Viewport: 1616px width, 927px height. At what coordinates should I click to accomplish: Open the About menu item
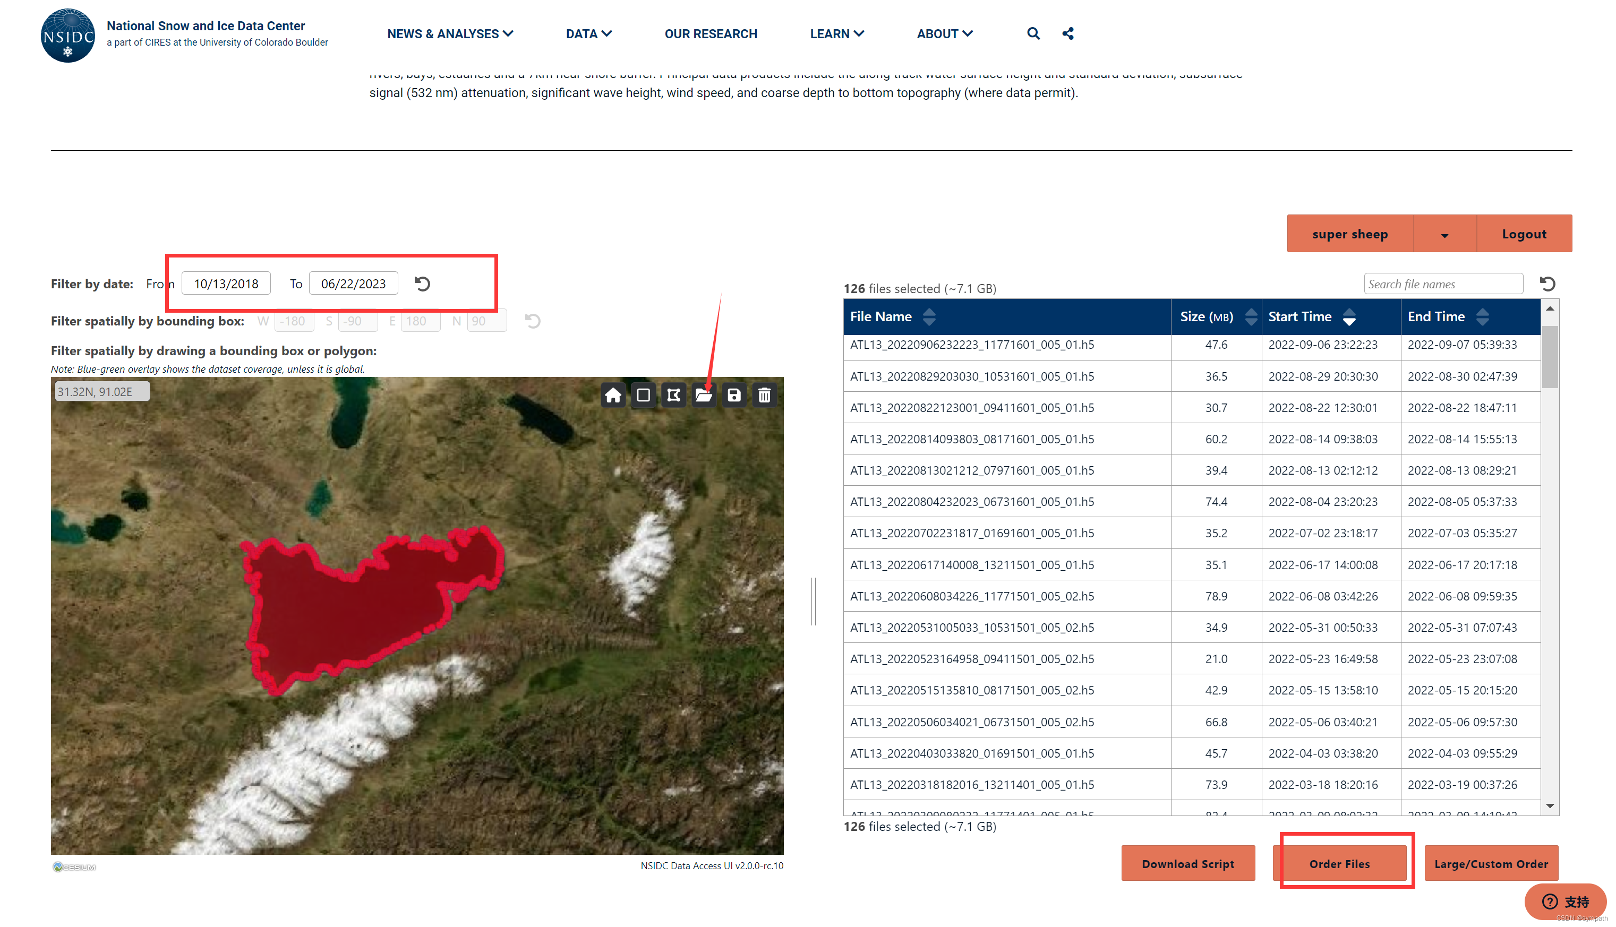coord(944,34)
